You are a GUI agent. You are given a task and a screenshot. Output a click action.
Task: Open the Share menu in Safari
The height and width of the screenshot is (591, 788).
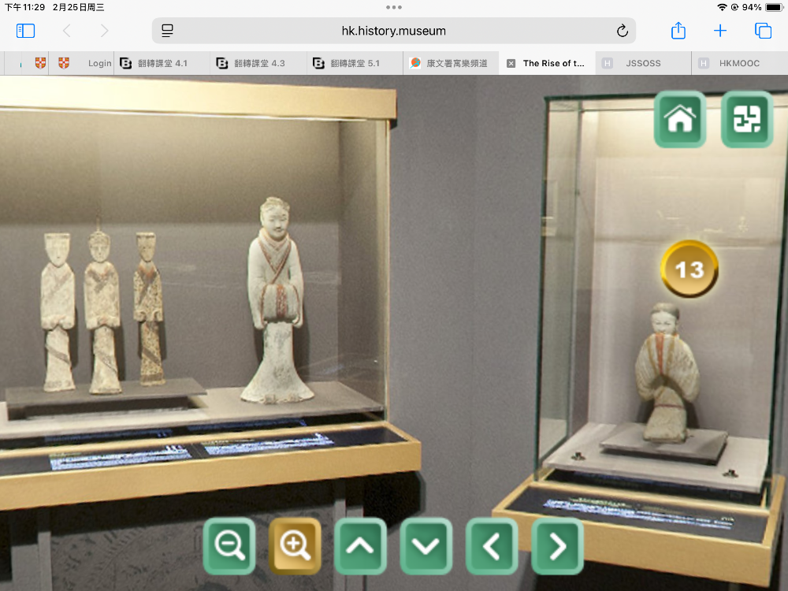tap(678, 31)
